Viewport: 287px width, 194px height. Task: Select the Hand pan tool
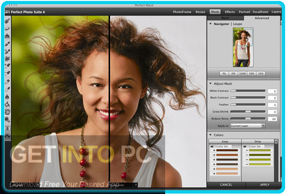[8, 112]
